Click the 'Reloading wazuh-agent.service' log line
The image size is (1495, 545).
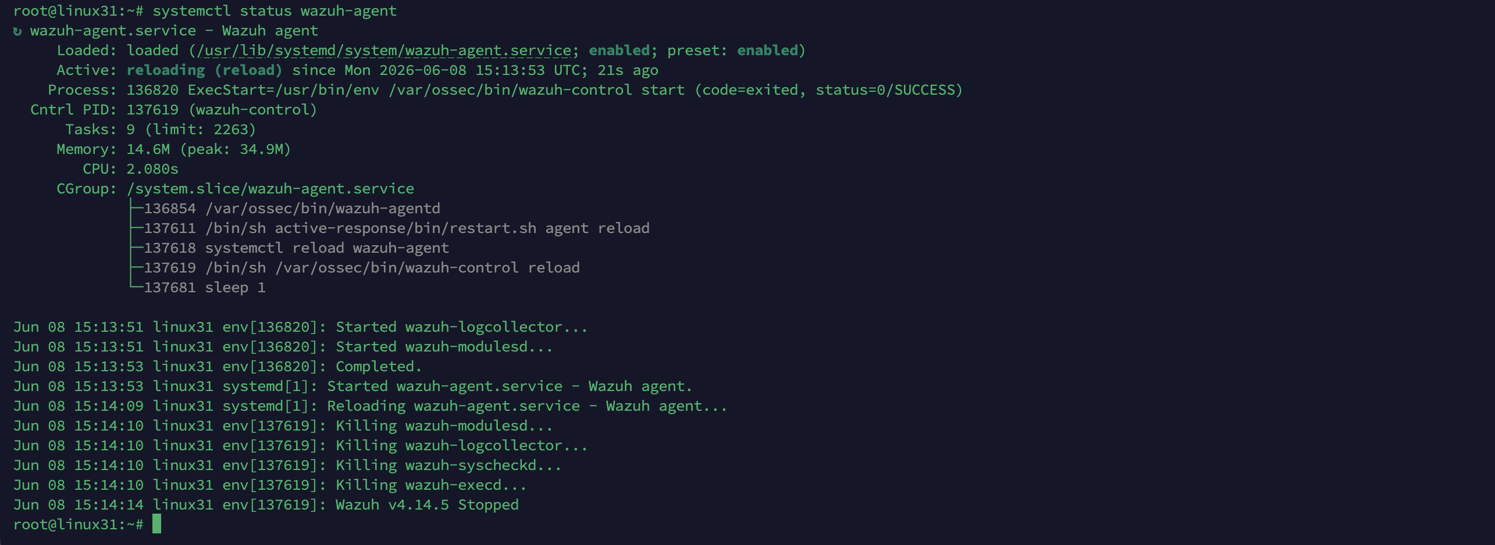(x=371, y=406)
